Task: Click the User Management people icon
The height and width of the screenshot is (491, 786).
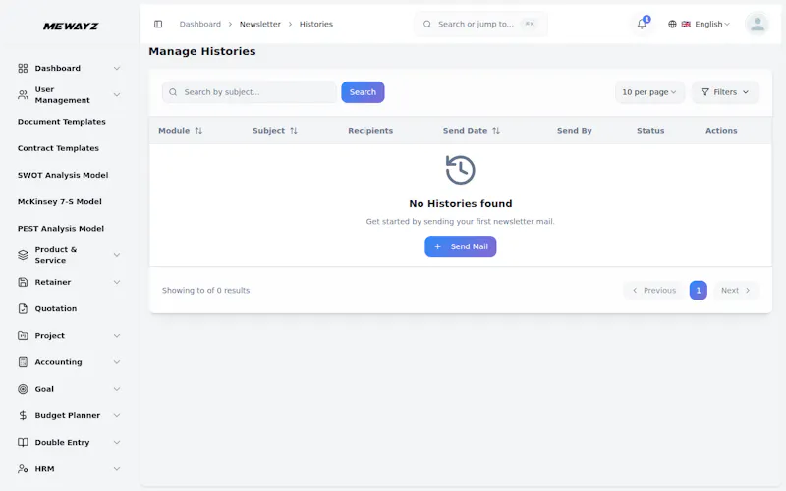Action: 23,94
